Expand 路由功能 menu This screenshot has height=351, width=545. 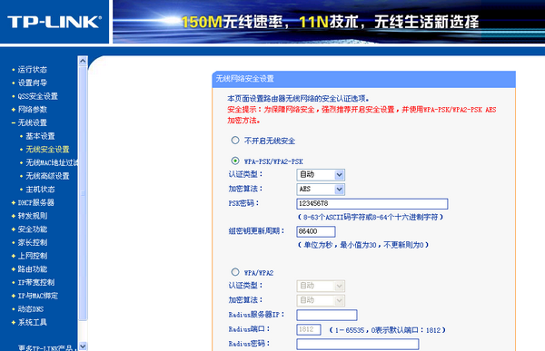(33, 269)
